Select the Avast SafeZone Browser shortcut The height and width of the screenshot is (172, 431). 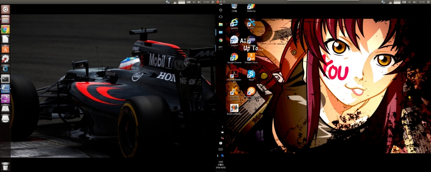tap(251, 94)
